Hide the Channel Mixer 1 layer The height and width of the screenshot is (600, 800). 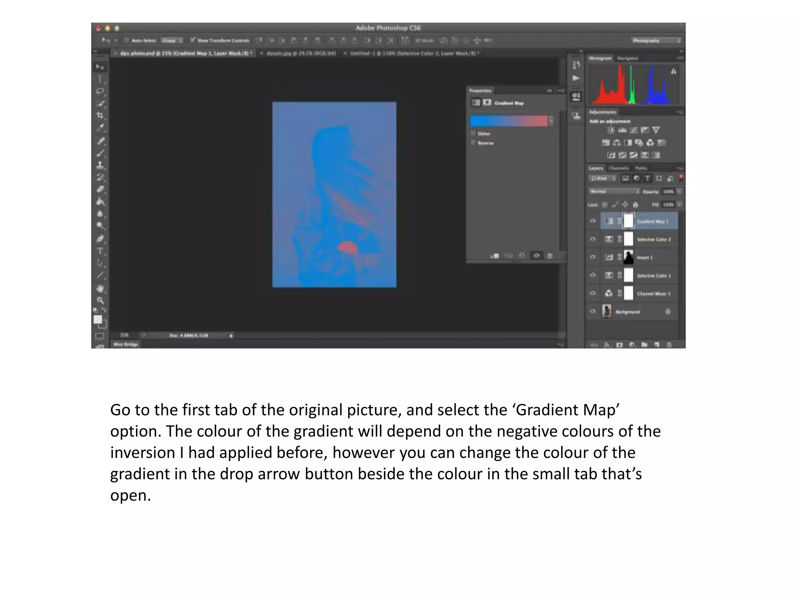tap(593, 293)
